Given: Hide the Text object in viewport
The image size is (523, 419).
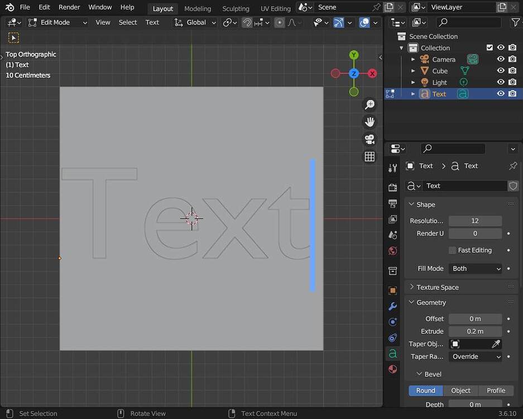Looking at the screenshot, I should tap(501, 94).
